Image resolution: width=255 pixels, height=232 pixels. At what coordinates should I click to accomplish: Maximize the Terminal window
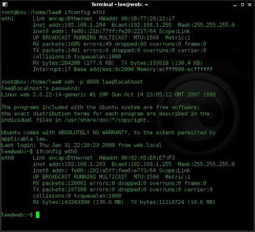coord(243,4)
